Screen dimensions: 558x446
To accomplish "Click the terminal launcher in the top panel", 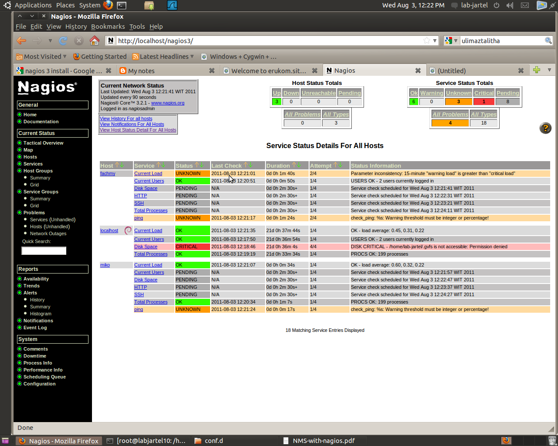I will point(122,5).
